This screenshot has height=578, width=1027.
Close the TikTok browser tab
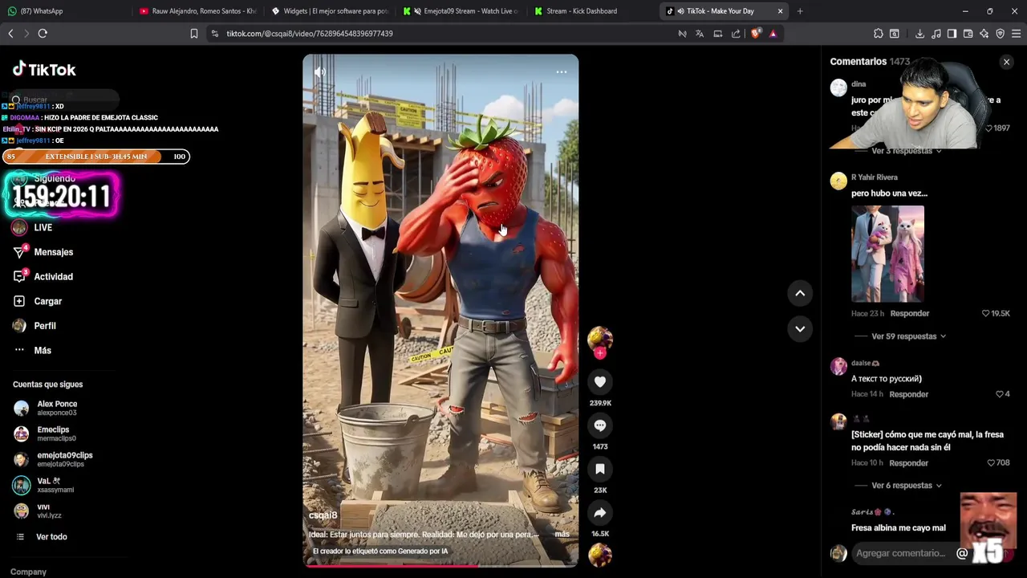click(x=780, y=11)
